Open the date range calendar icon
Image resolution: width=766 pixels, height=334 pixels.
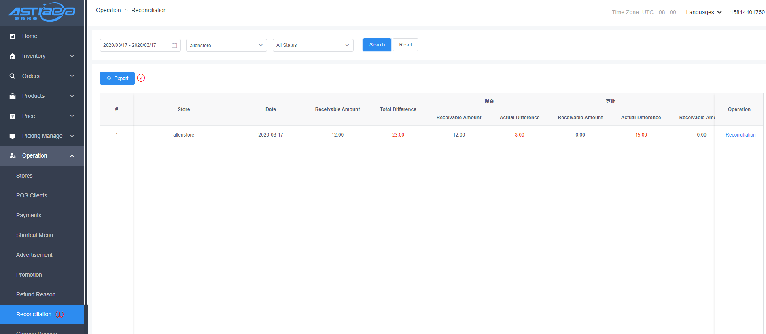(174, 45)
